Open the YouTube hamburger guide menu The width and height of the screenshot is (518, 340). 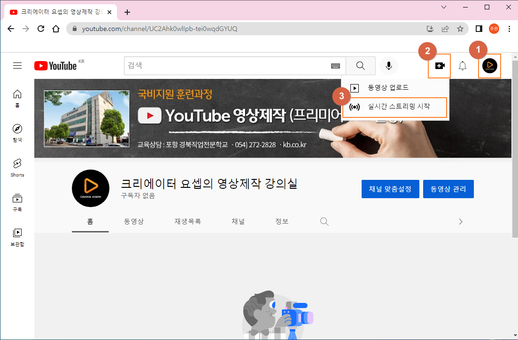(x=17, y=66)
